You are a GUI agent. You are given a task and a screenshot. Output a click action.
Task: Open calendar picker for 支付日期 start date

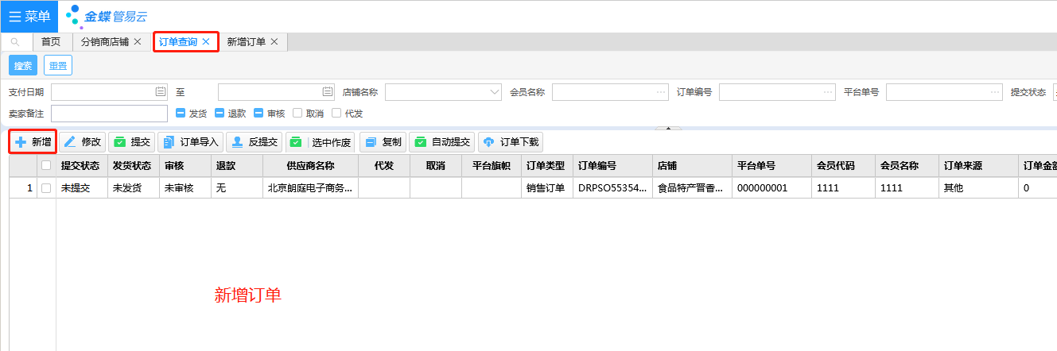pos(161,92)
